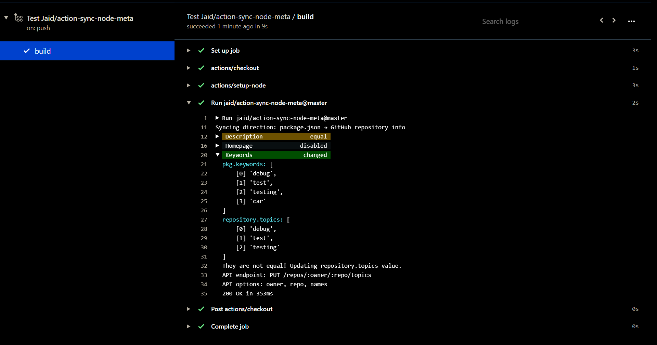Click log line number 21

click(x=204, y=164)
